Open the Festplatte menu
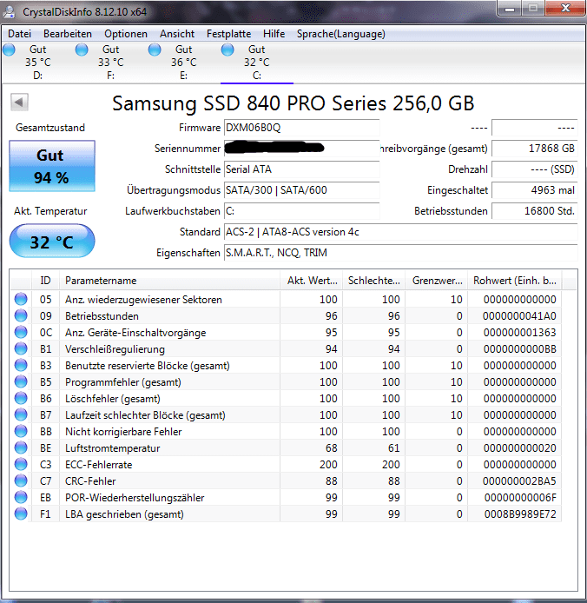Image resolution: width=587 pixels, height=603 pixels. point(228,34)
